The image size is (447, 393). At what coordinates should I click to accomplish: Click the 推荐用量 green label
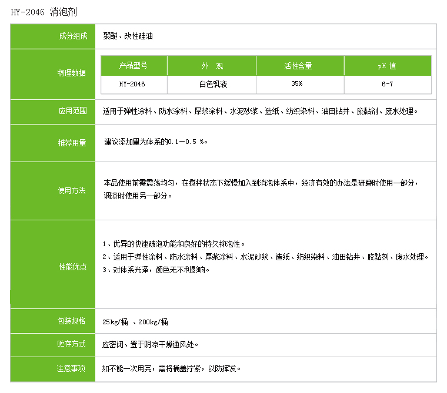(x=72, y=143)
